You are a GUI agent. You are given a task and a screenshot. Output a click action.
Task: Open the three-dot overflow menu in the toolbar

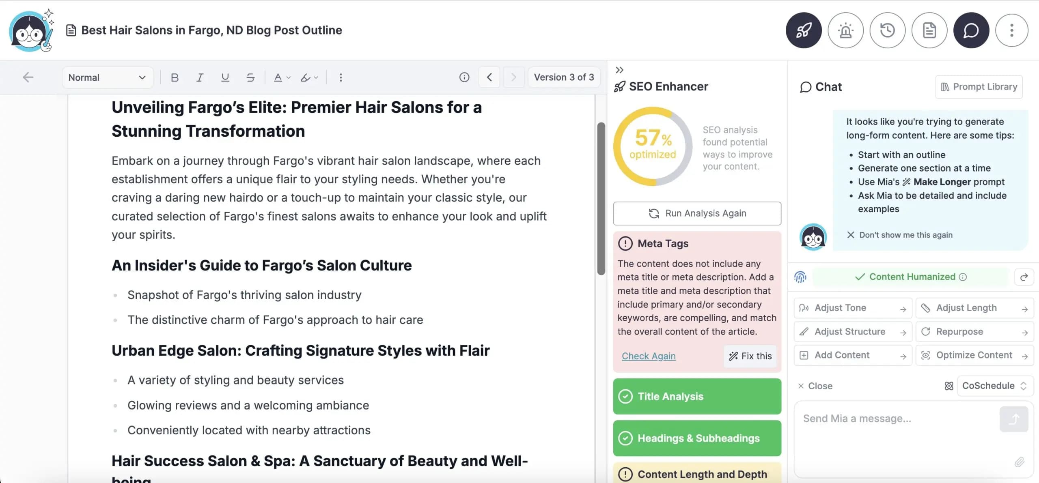pos(341,77)
